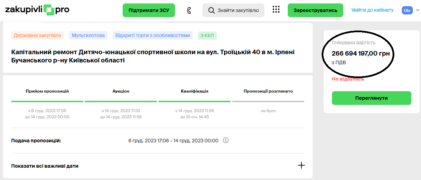
Task: Select the Пропозиції розглянуто stage
Action: [268, 91]
